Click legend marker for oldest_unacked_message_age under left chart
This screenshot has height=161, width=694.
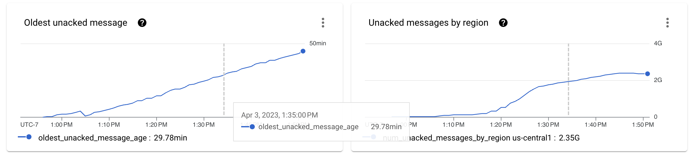click(x=28, y=137)
